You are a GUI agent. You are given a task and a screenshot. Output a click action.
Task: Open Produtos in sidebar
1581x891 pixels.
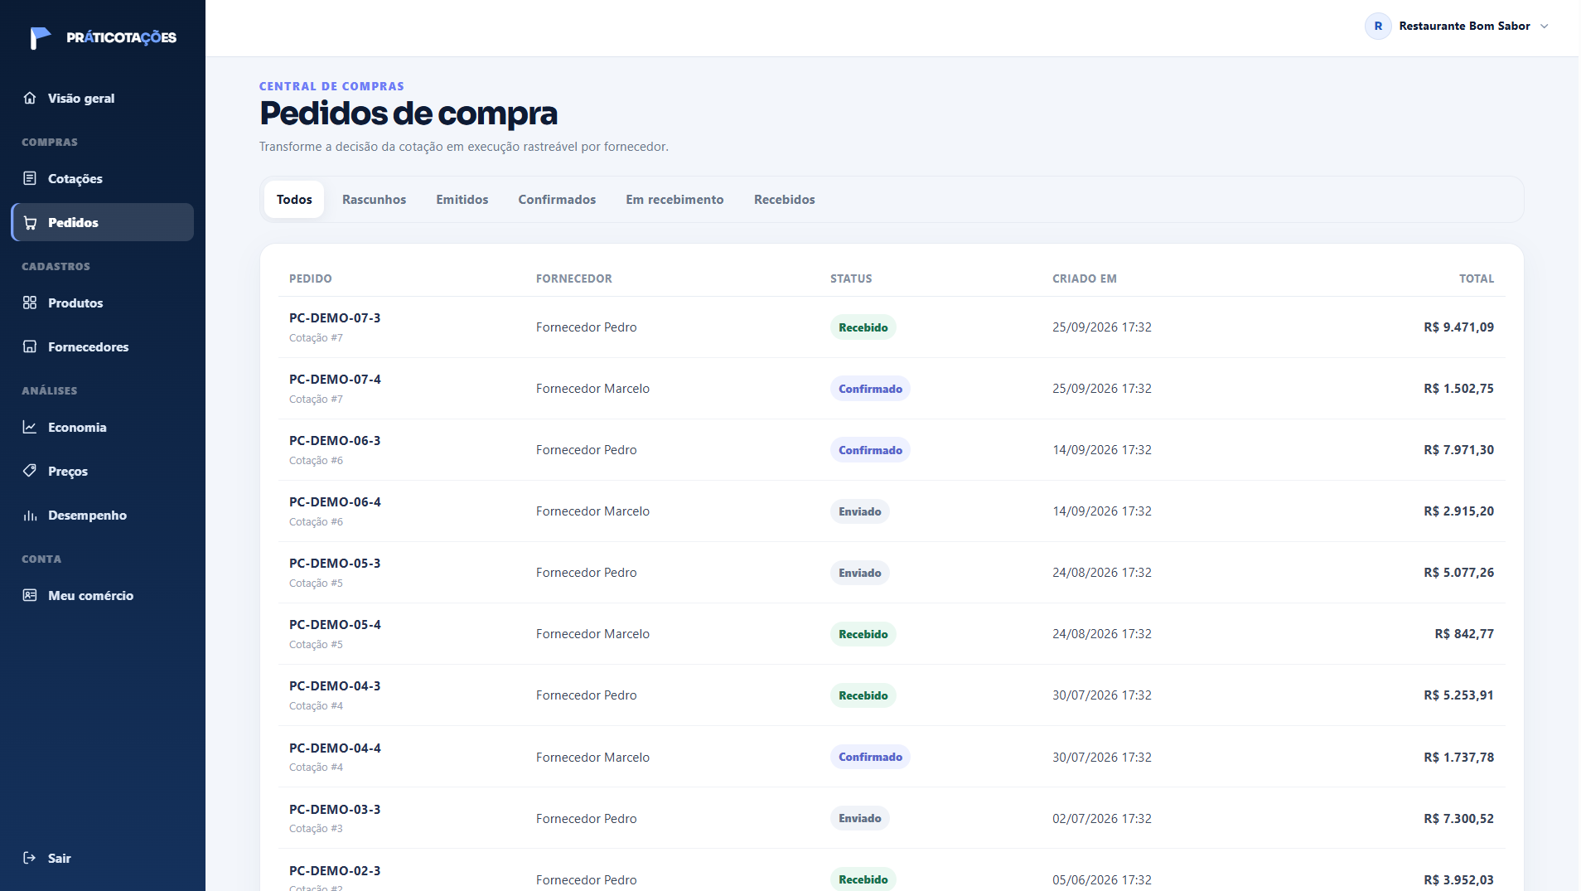point(103,303)
